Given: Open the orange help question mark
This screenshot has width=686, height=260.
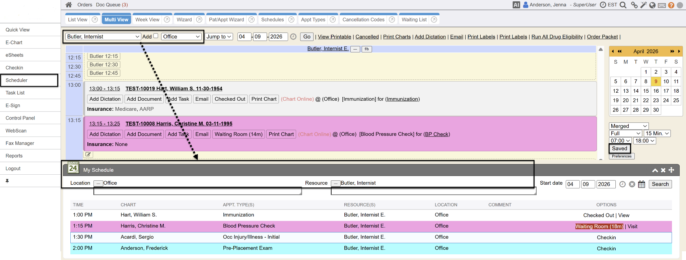Looking at the screenshot, I should click(671, 5).
